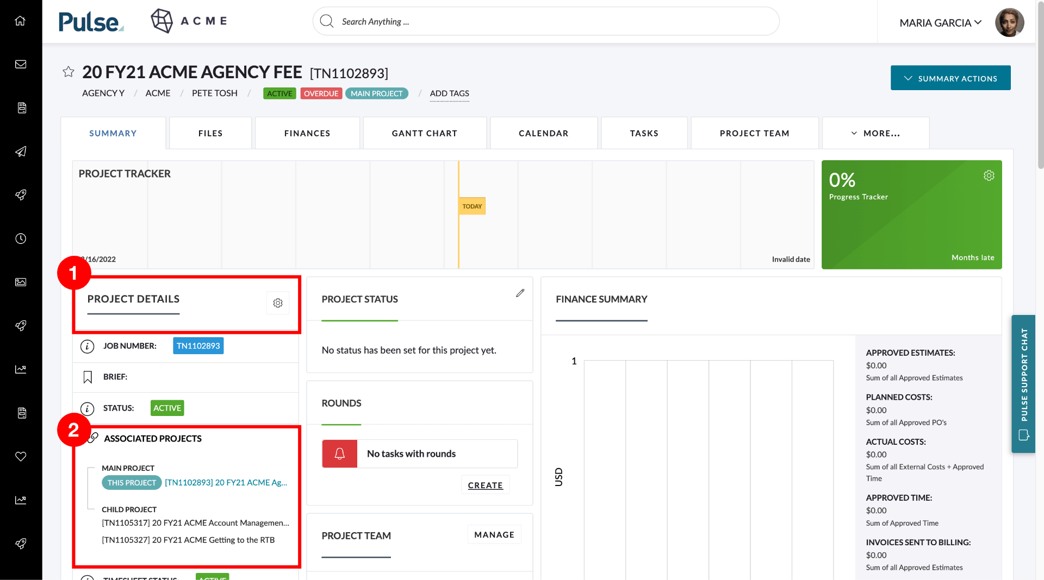Edit project status with pencil icon

tap(520, 293)
